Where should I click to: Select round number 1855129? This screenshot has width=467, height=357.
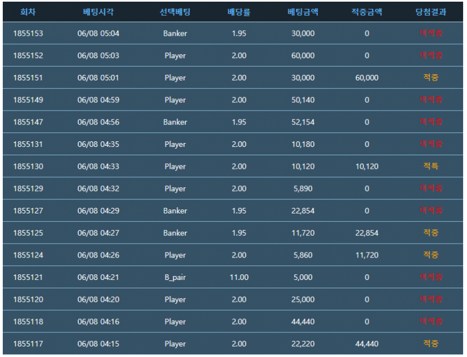point(28,189)
